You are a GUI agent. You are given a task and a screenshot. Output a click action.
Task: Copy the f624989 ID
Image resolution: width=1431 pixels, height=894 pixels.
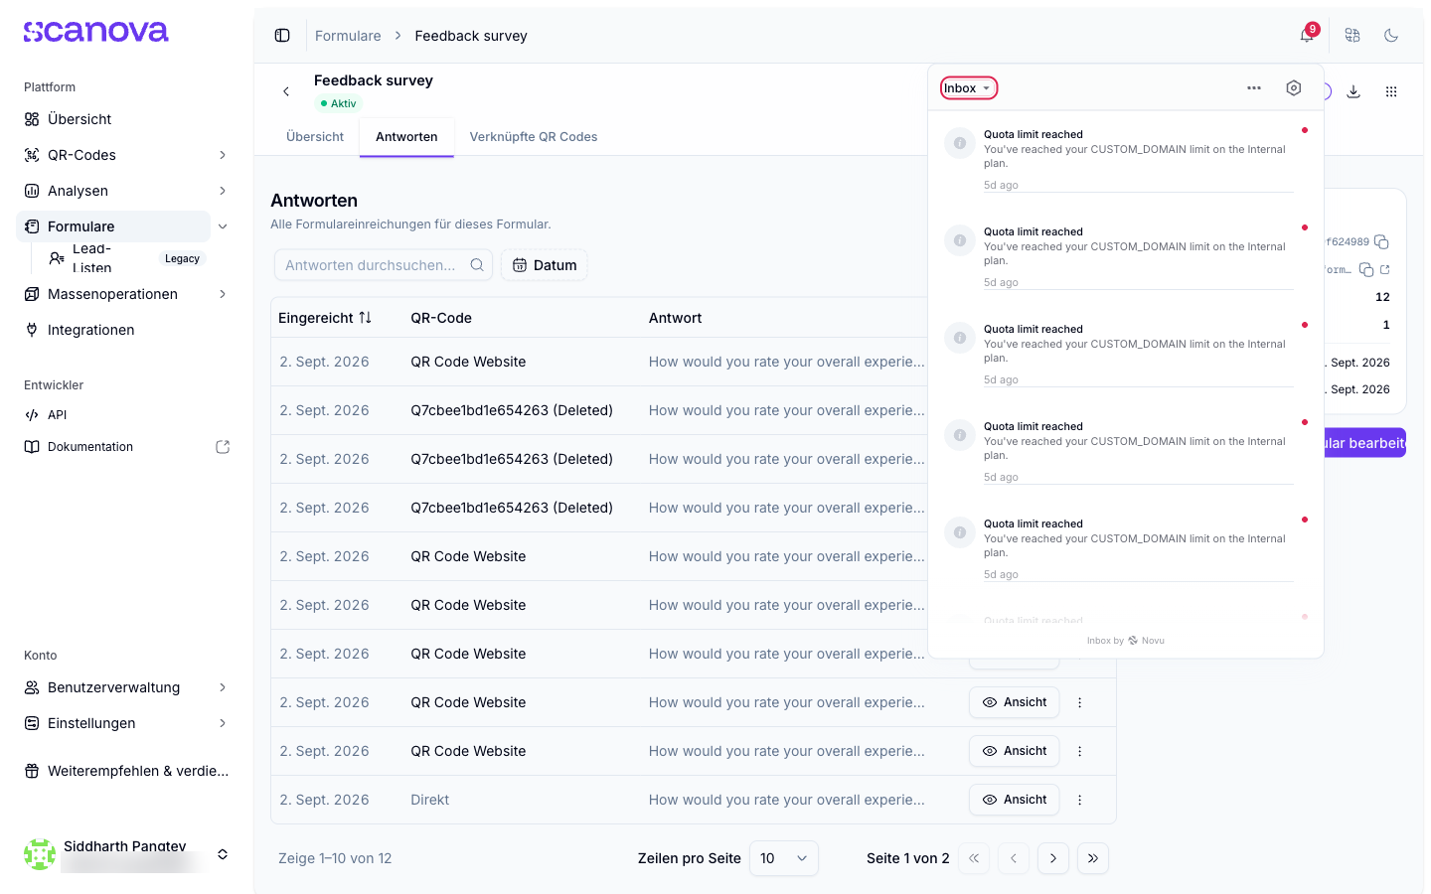(x=1381, y=242)
